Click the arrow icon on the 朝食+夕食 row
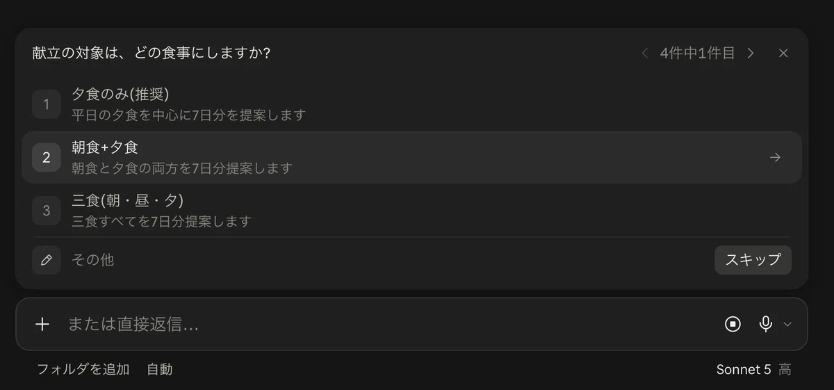This screenshot has width=834, height=390. [x=775, y=158]
